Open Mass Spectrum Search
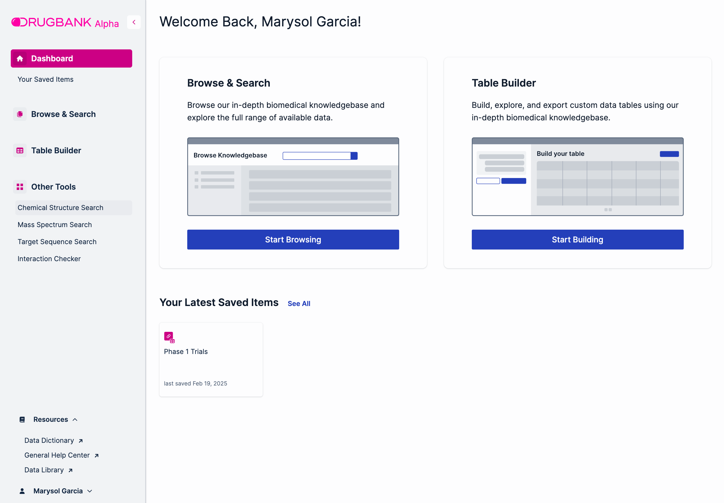The width and height of the screenshot is (724, 503). [x=55, y=225]
